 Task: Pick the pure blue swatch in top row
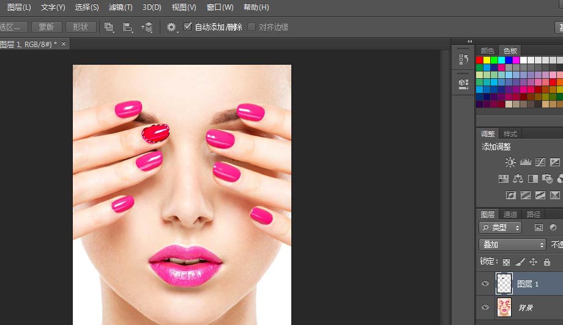(x=509, y=60)
